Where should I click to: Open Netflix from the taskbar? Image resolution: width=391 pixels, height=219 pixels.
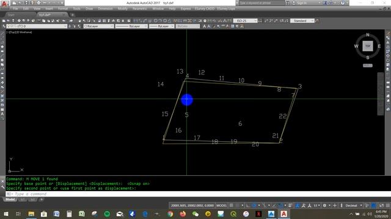pyautogui.click(x=258, y=214)
